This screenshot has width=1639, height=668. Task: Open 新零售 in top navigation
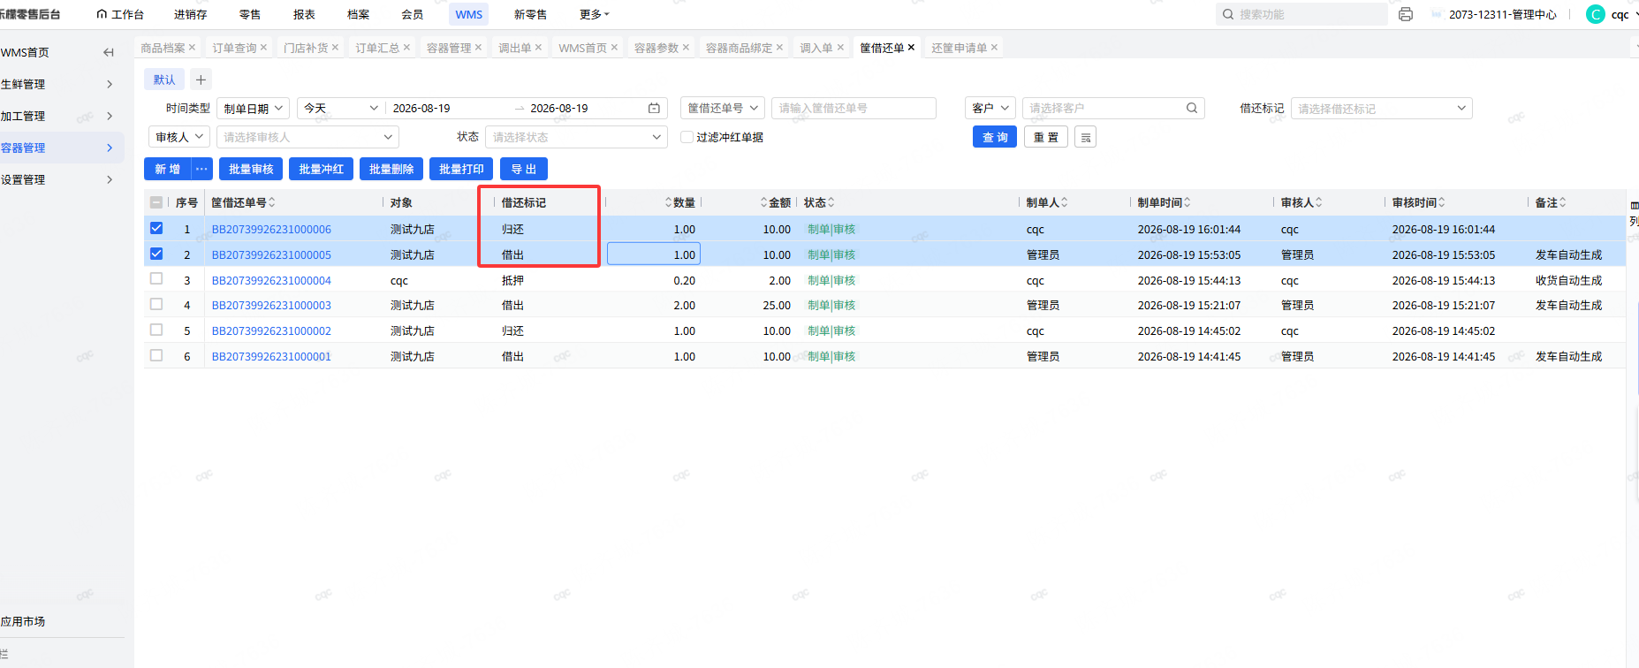530,14
